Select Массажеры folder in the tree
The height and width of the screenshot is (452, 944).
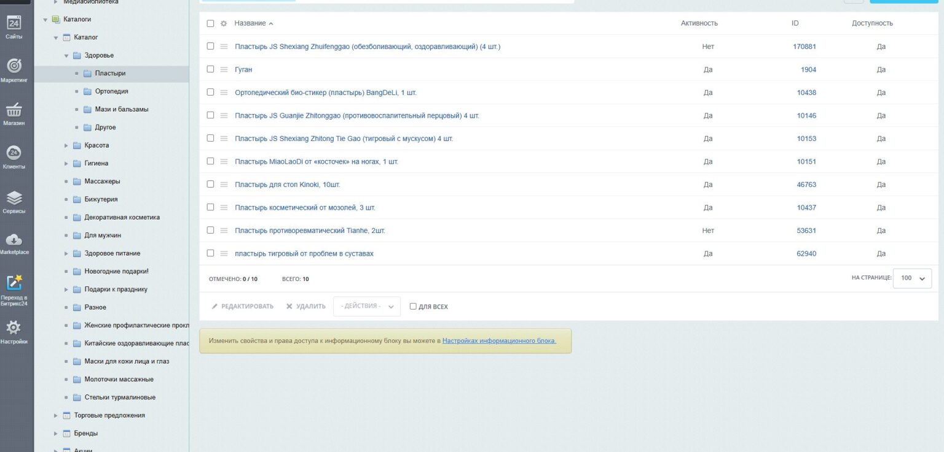102,182
